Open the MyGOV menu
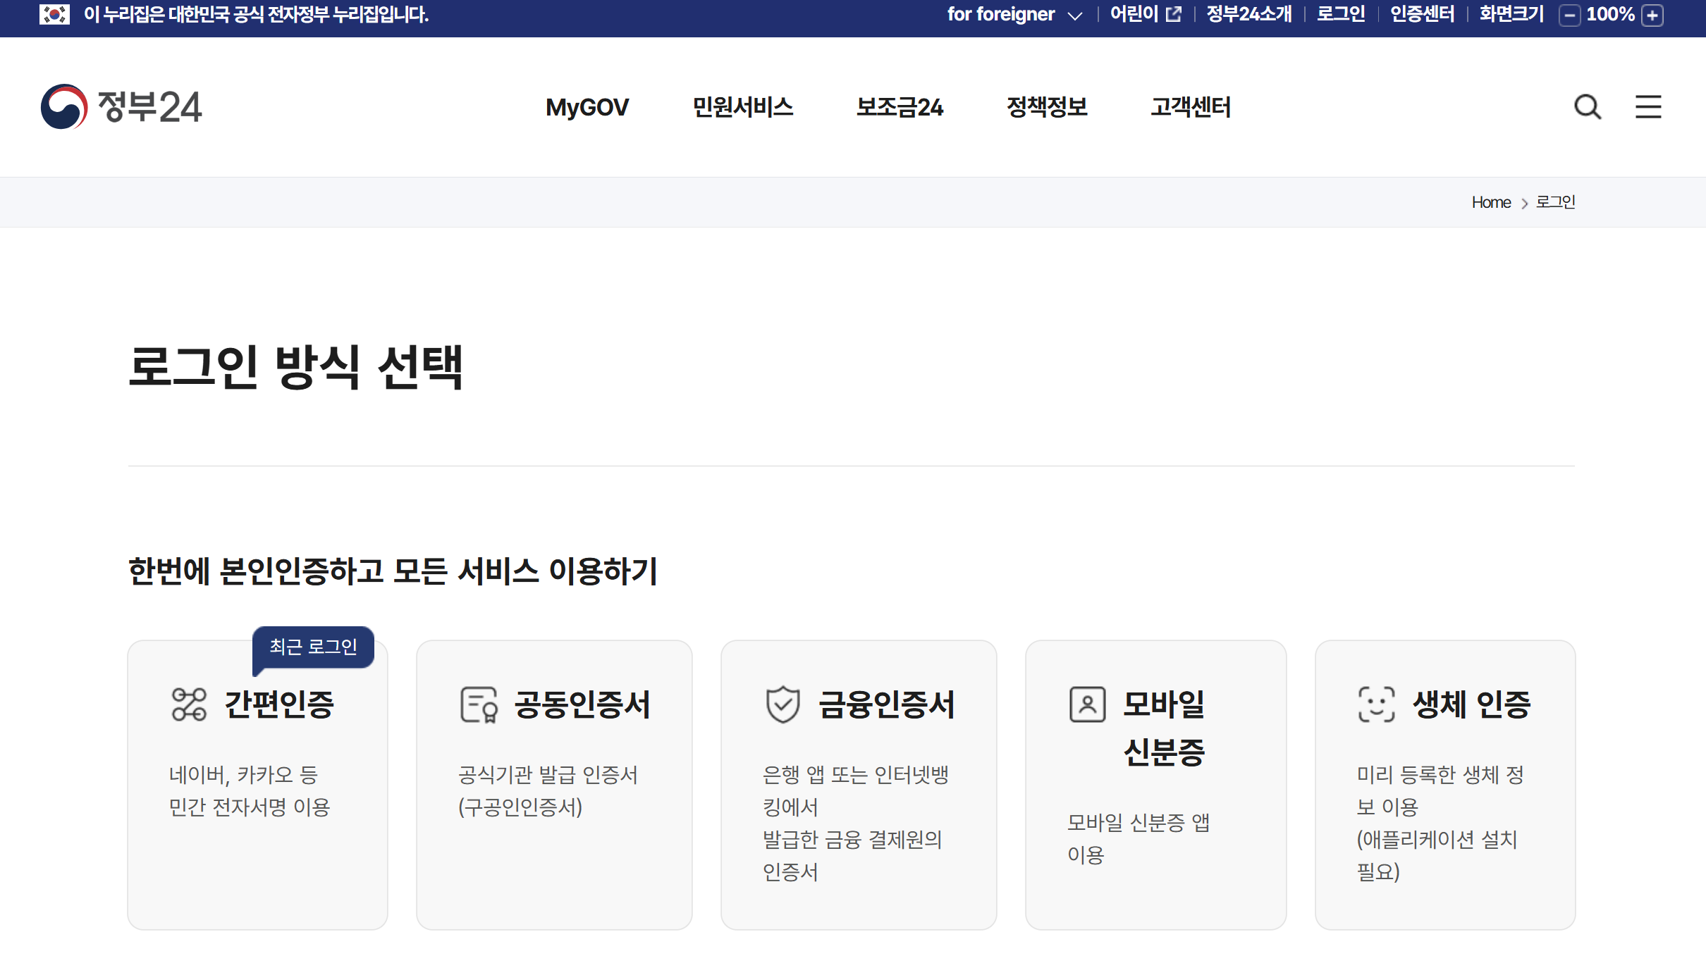The height and width of the screenshot is (963, 1706). point(587,107)
